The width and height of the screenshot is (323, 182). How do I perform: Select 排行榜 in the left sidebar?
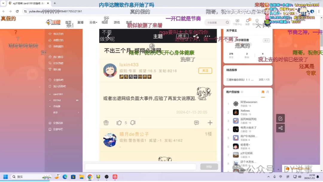click(x=57, y=70)
